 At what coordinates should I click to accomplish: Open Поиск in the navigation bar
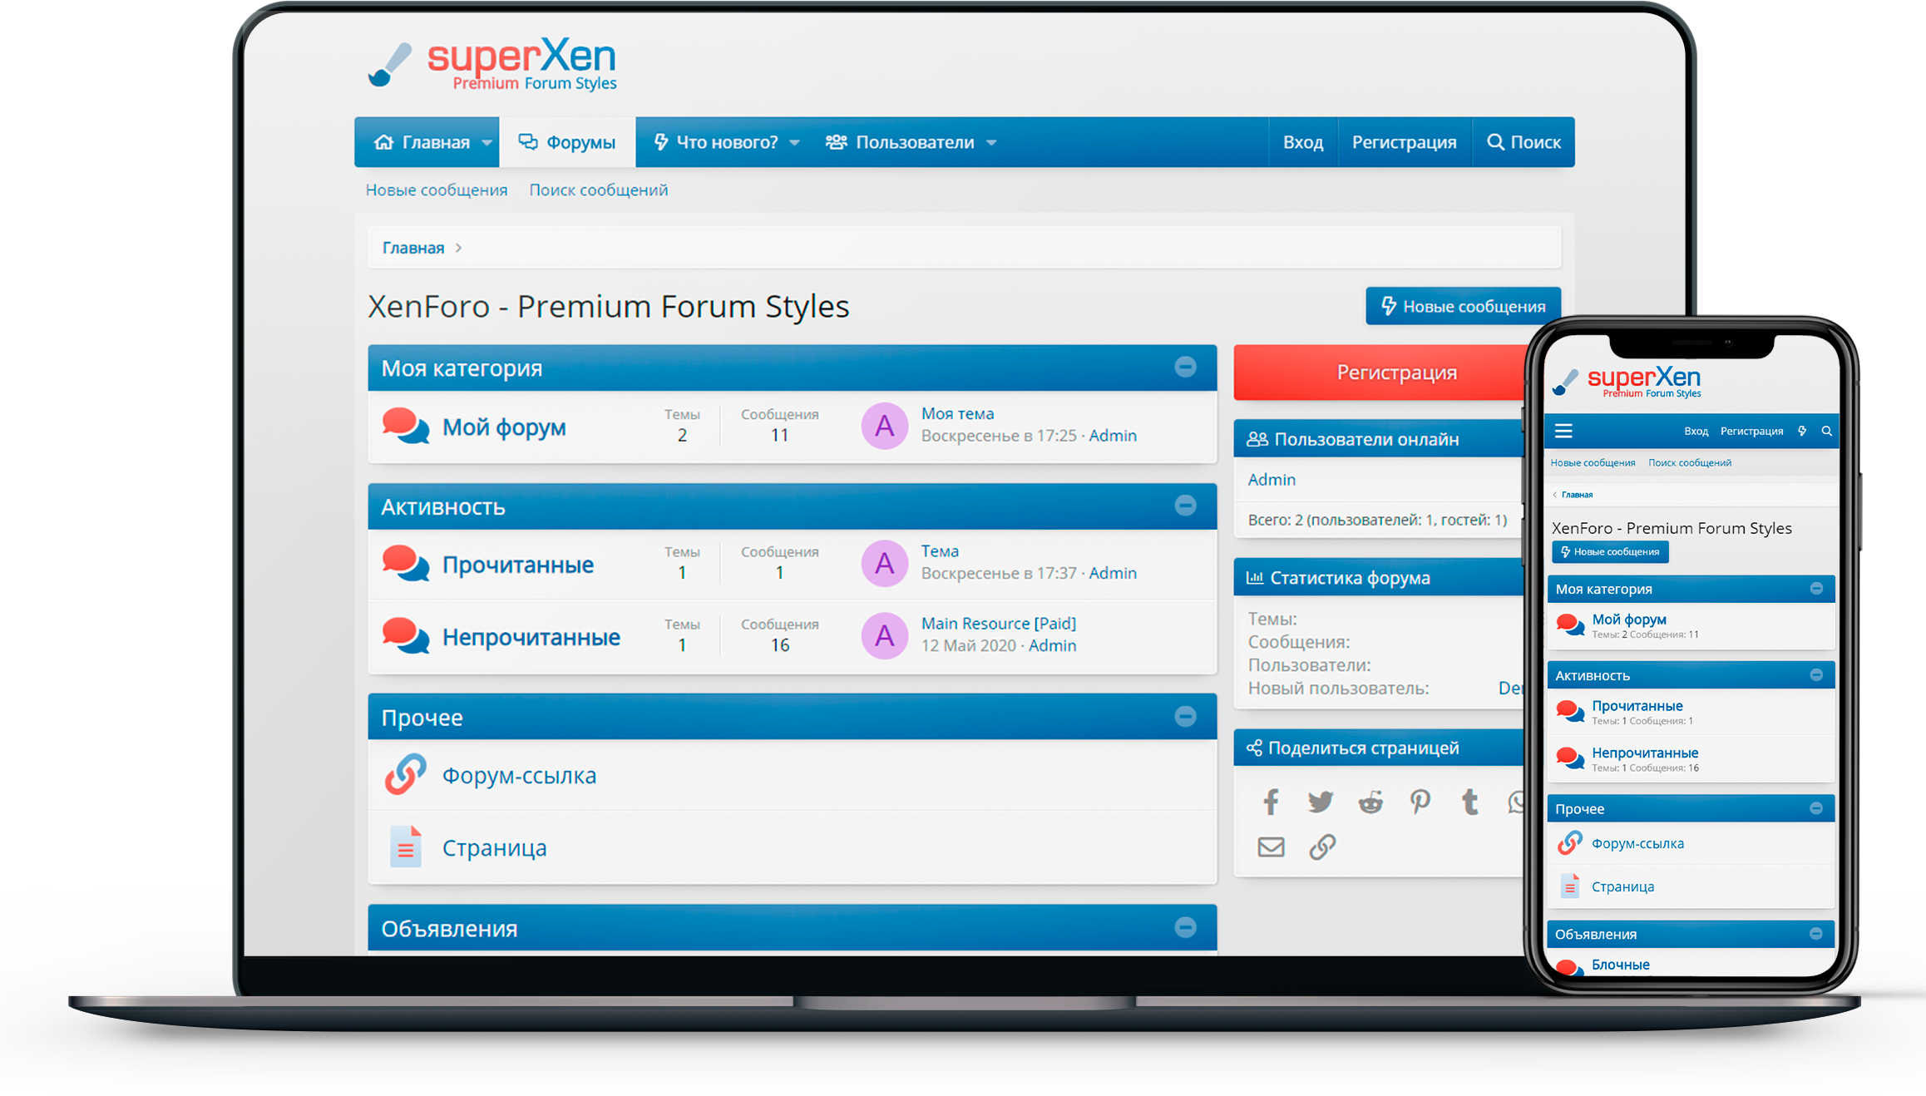(1524, 142)
